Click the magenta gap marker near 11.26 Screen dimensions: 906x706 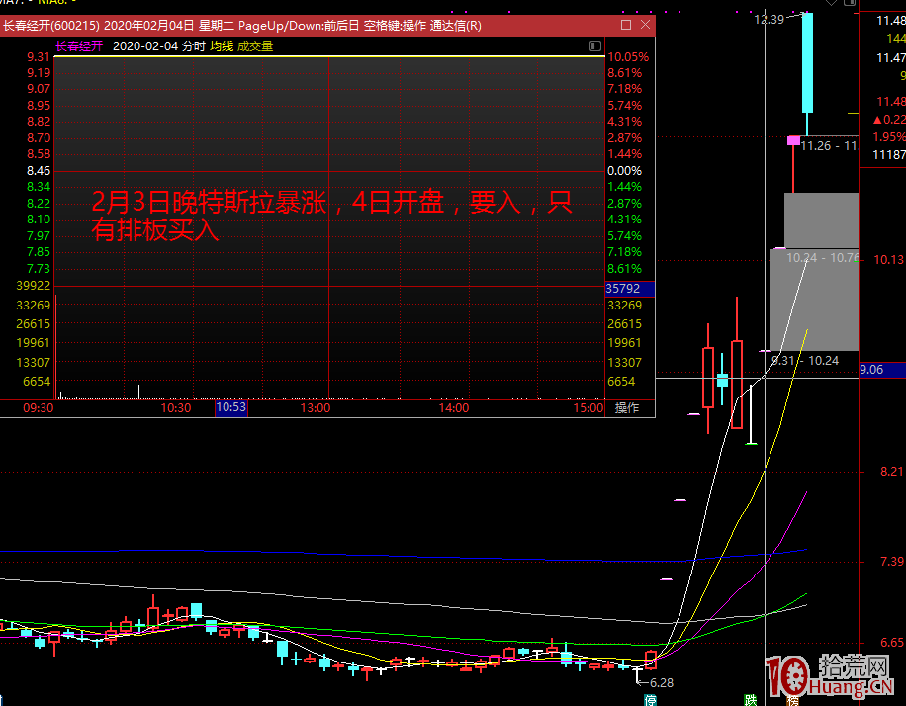pyautogui.click(x=794, y=140)
